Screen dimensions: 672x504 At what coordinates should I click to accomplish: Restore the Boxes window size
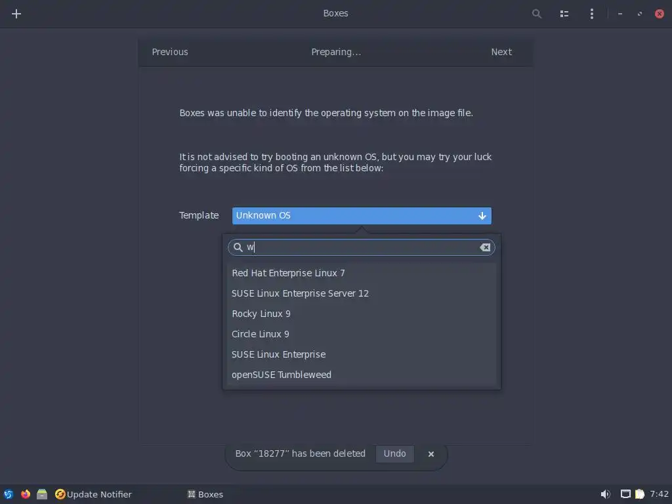[x=639, y=14]
